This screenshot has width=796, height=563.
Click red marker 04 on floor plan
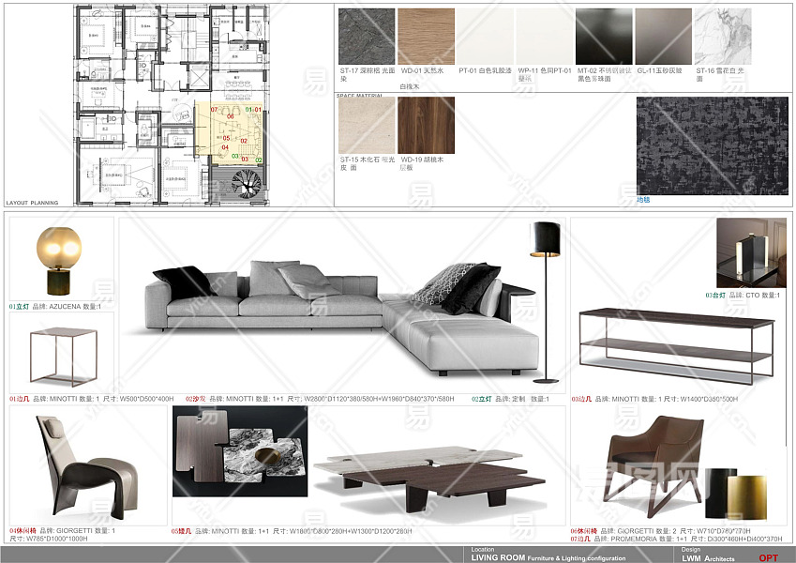[225, 147]
